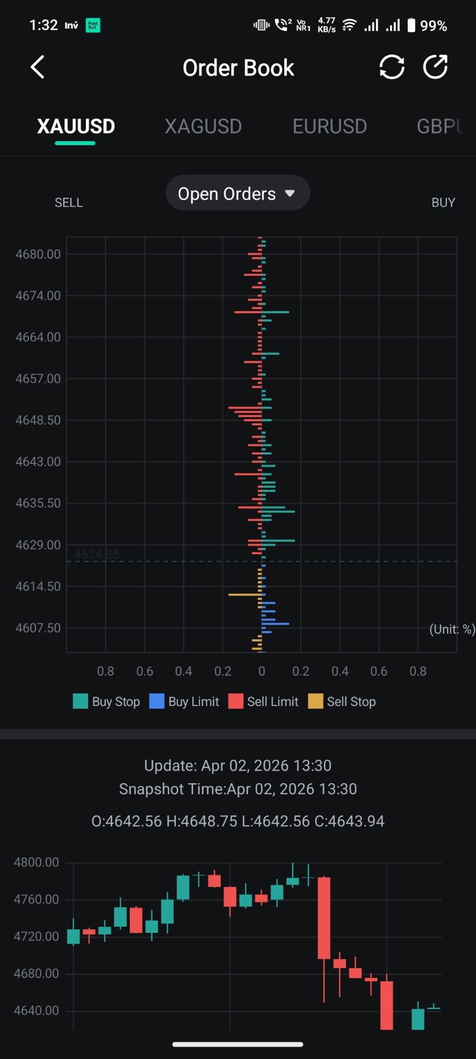The image size is (476, 1059).
Task: Tap the SELL label above chart
Action: [69, 202]
